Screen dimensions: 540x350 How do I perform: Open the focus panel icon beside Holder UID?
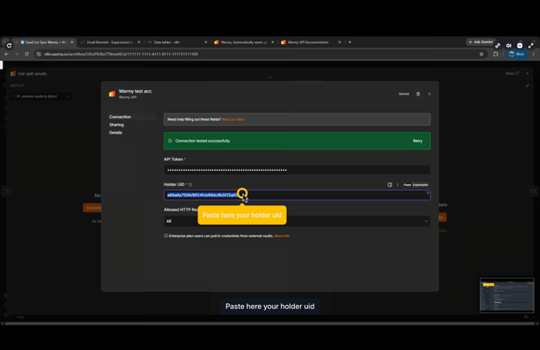(x=389, y=184)
